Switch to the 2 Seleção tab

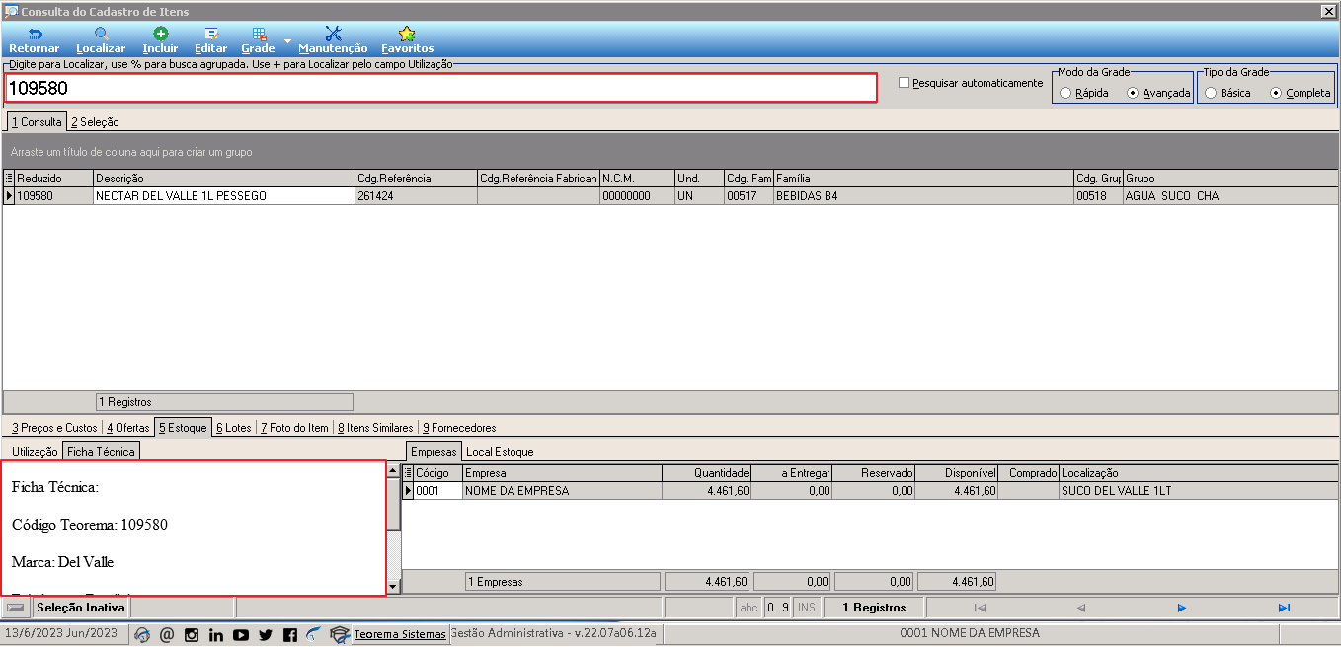pyautogui.click(x=95, y=122)
